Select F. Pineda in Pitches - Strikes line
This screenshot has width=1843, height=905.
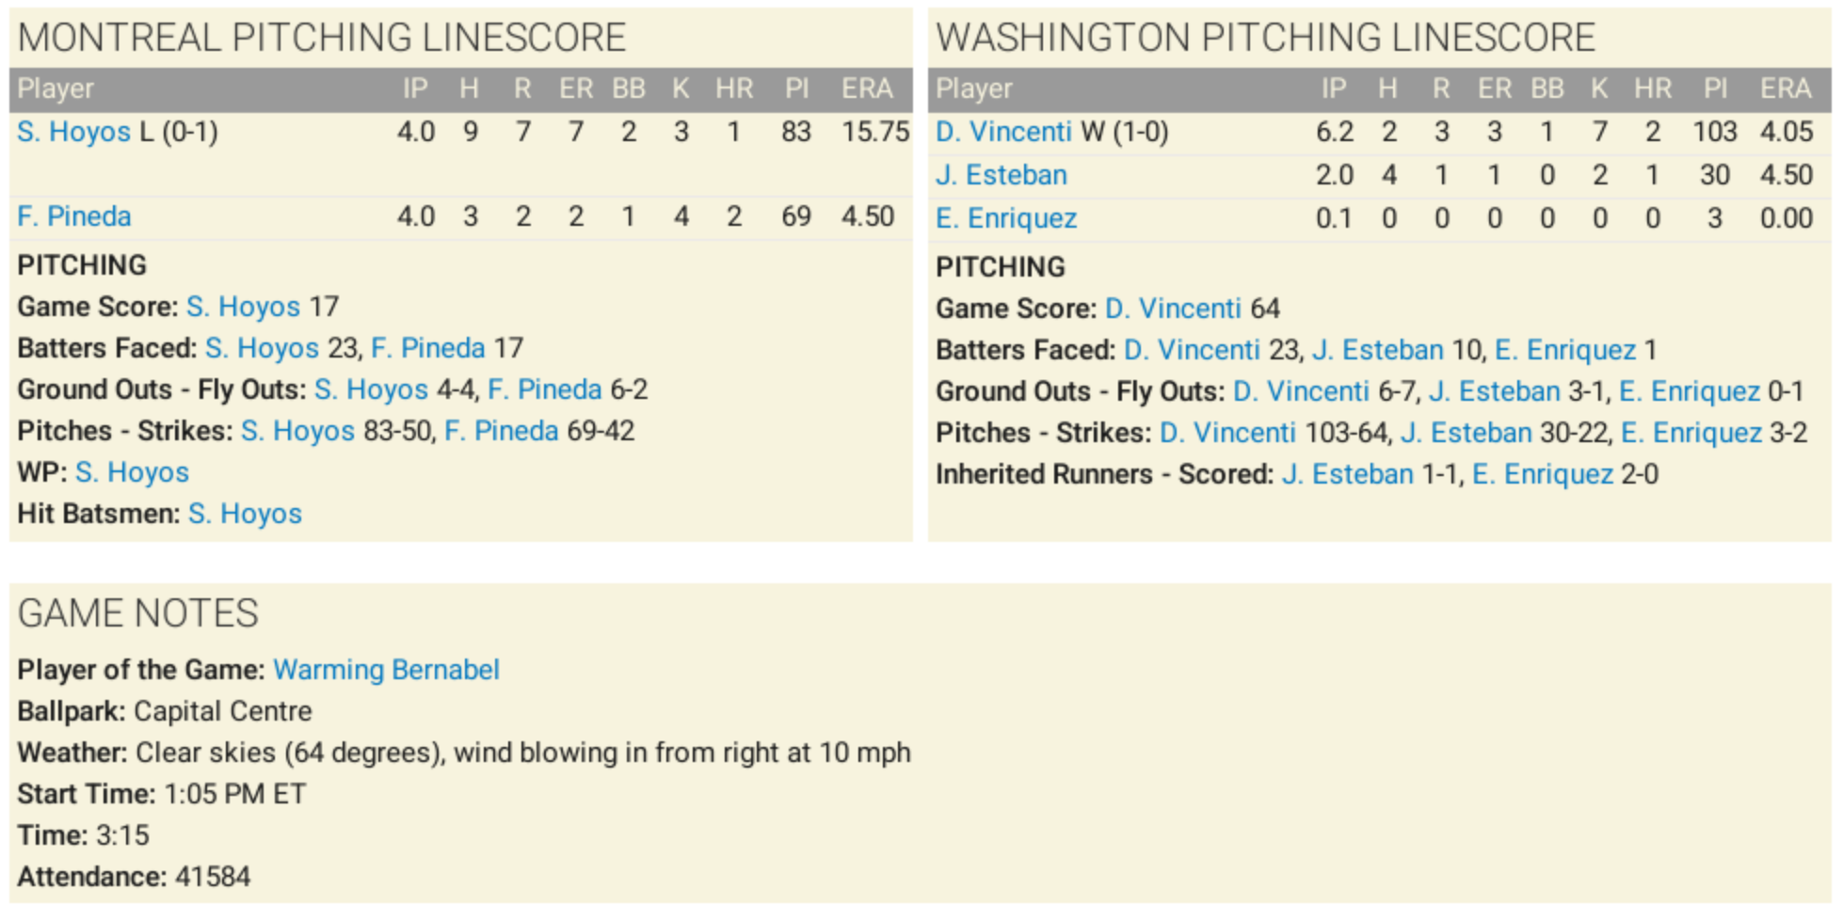pyautogui.click(x=502, y=431)
